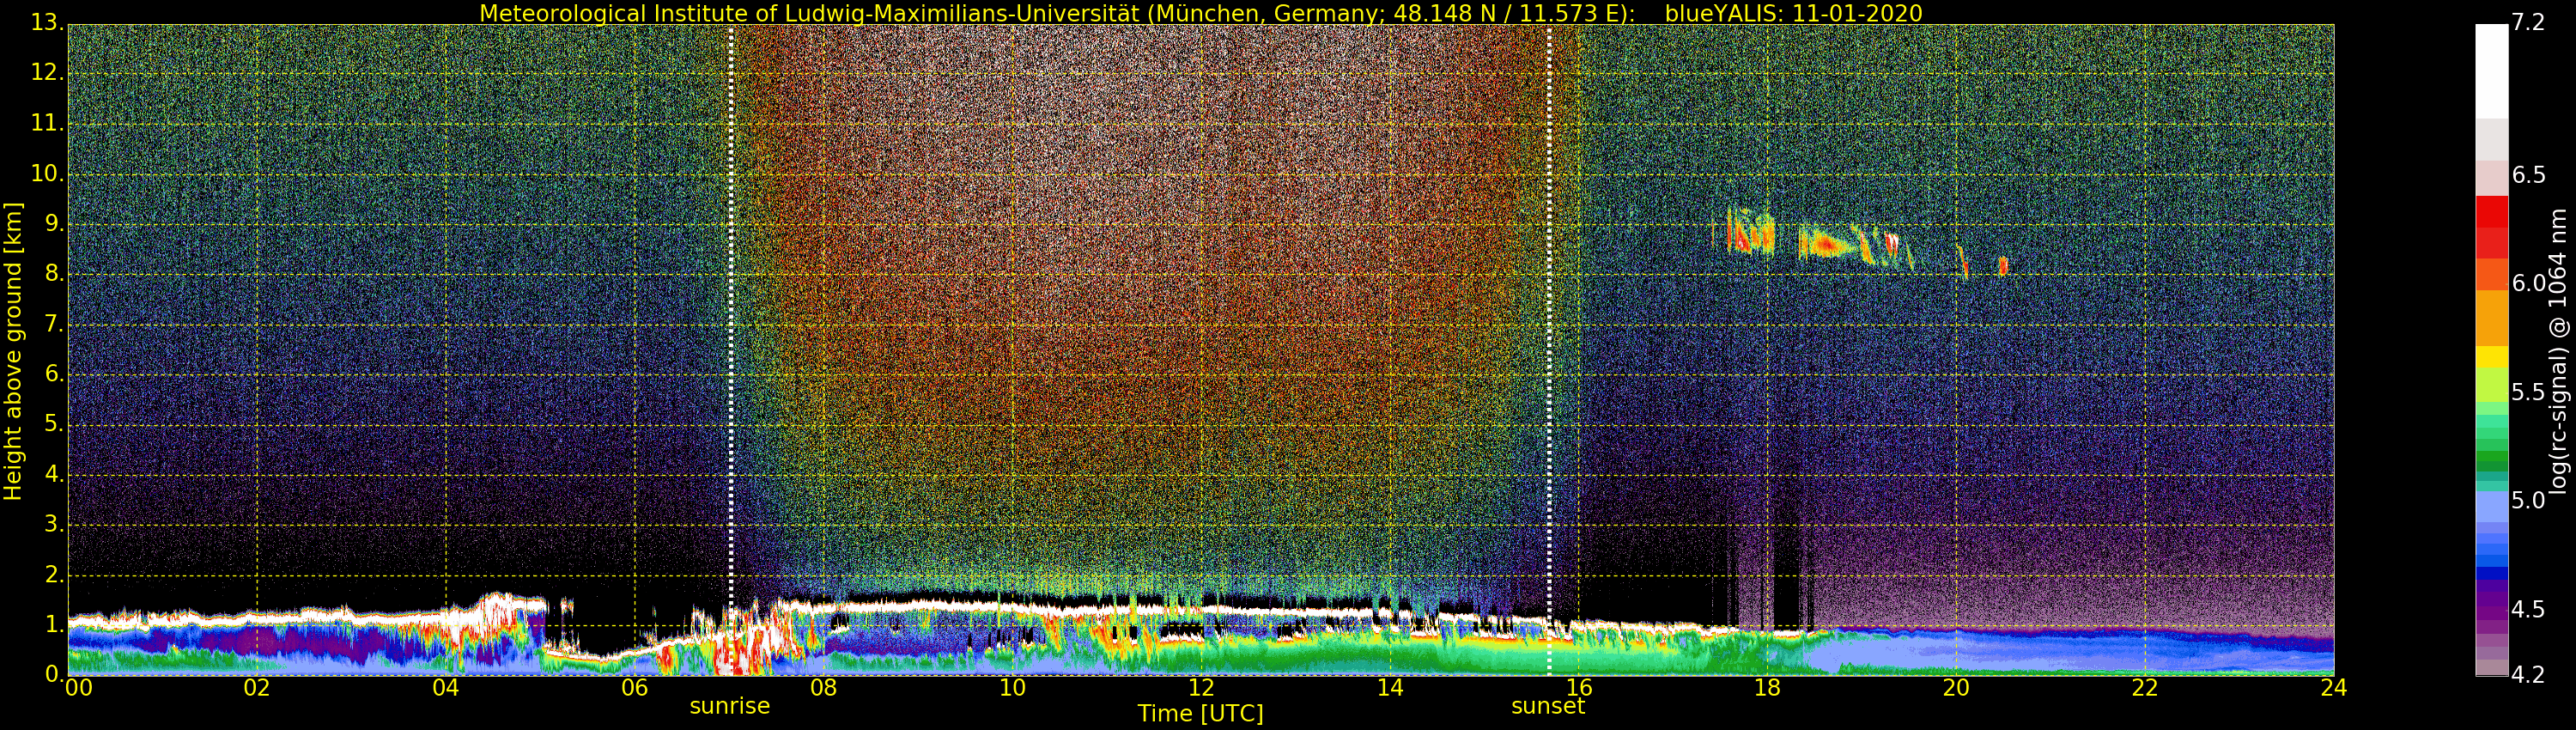Click the time tick label '20'
The image size is (2576, 730).
[x=1956, y=687]
